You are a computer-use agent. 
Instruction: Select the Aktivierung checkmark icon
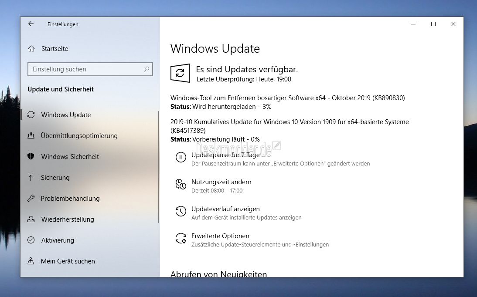coord(31,240)
